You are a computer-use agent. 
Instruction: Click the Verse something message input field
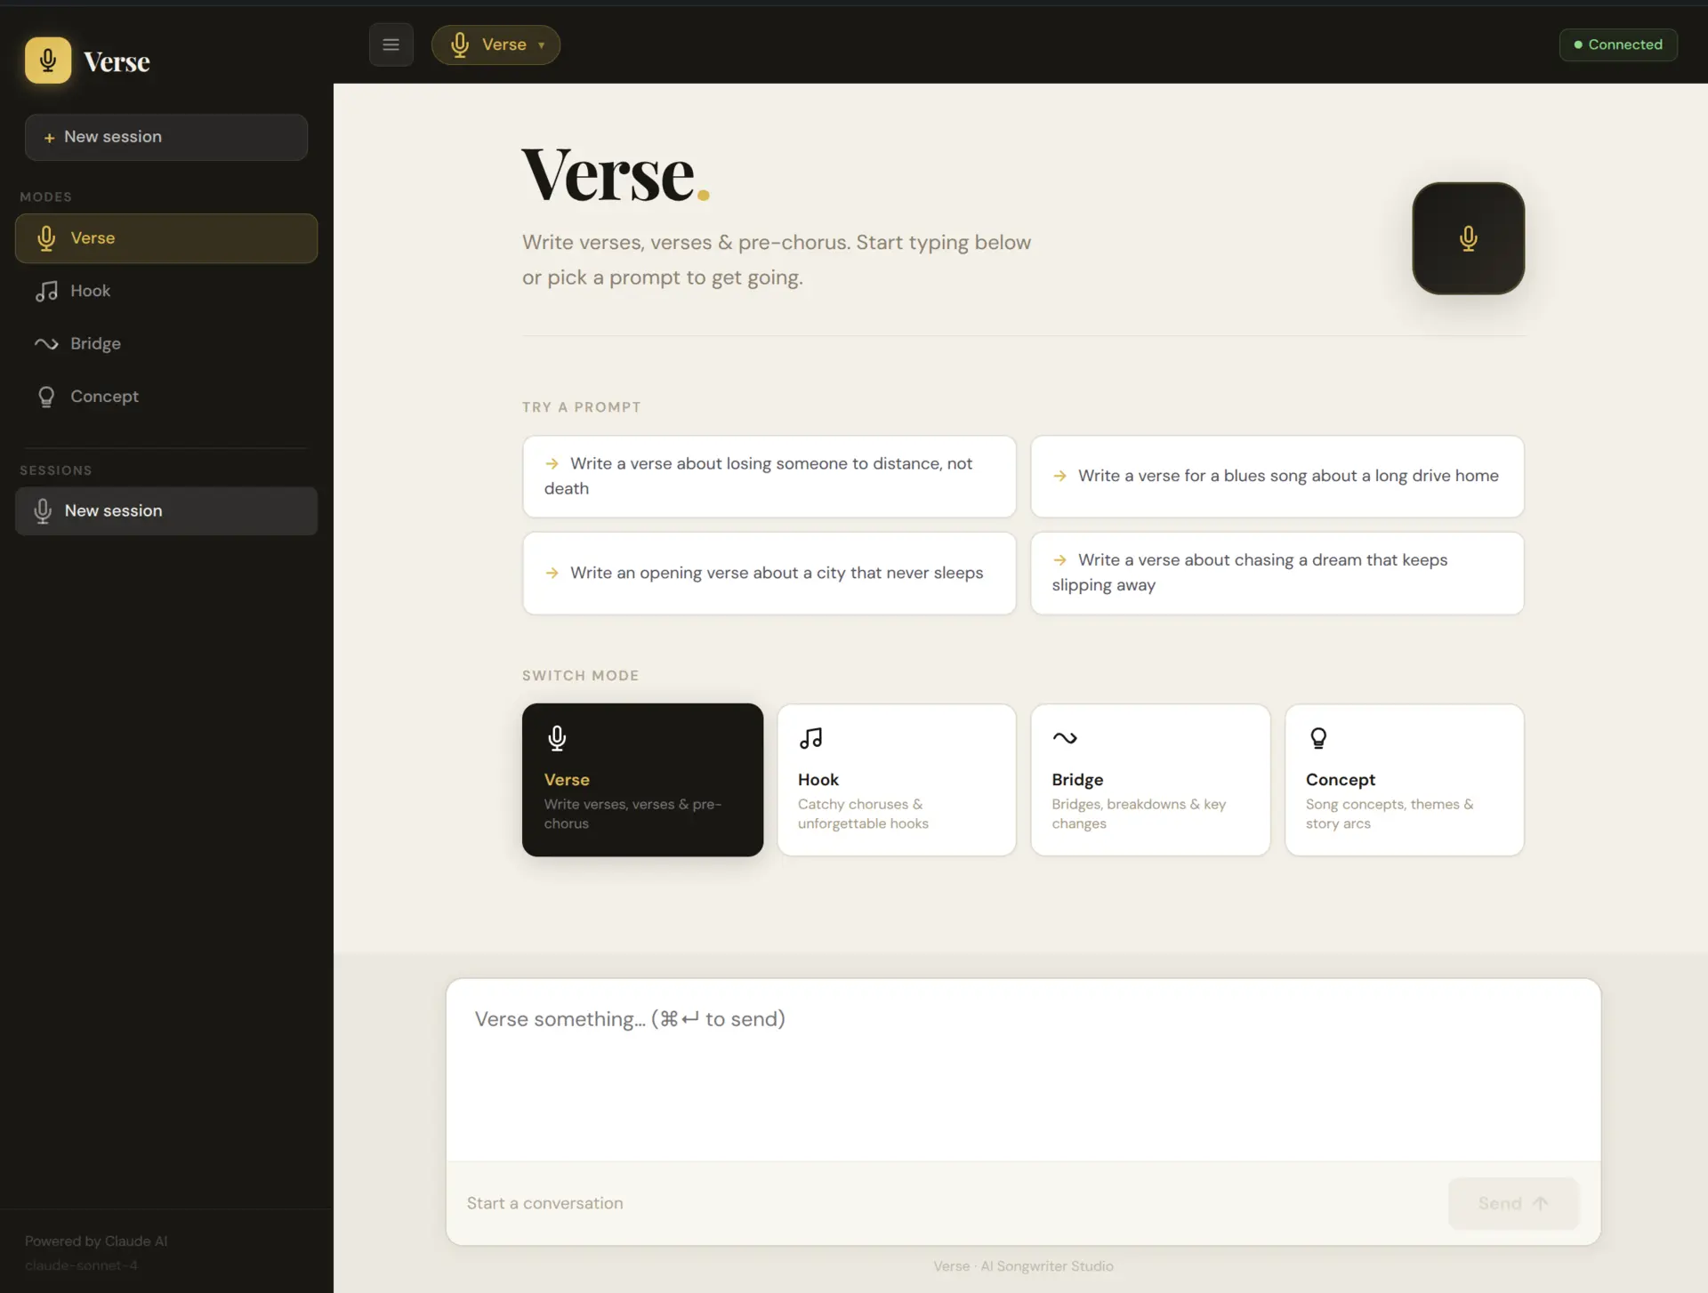[x=1021, y=1067]
